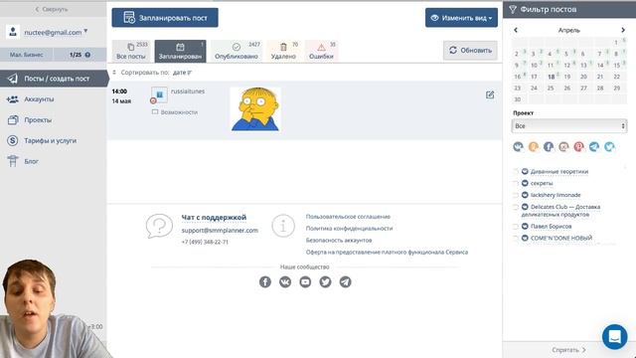
Task: Expand the nuctee@gmail.com account menu
Action: [56, 32]
